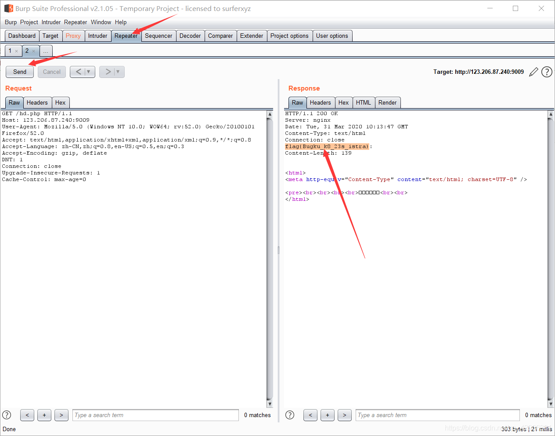Open the Burp menu

coord(11,22)
